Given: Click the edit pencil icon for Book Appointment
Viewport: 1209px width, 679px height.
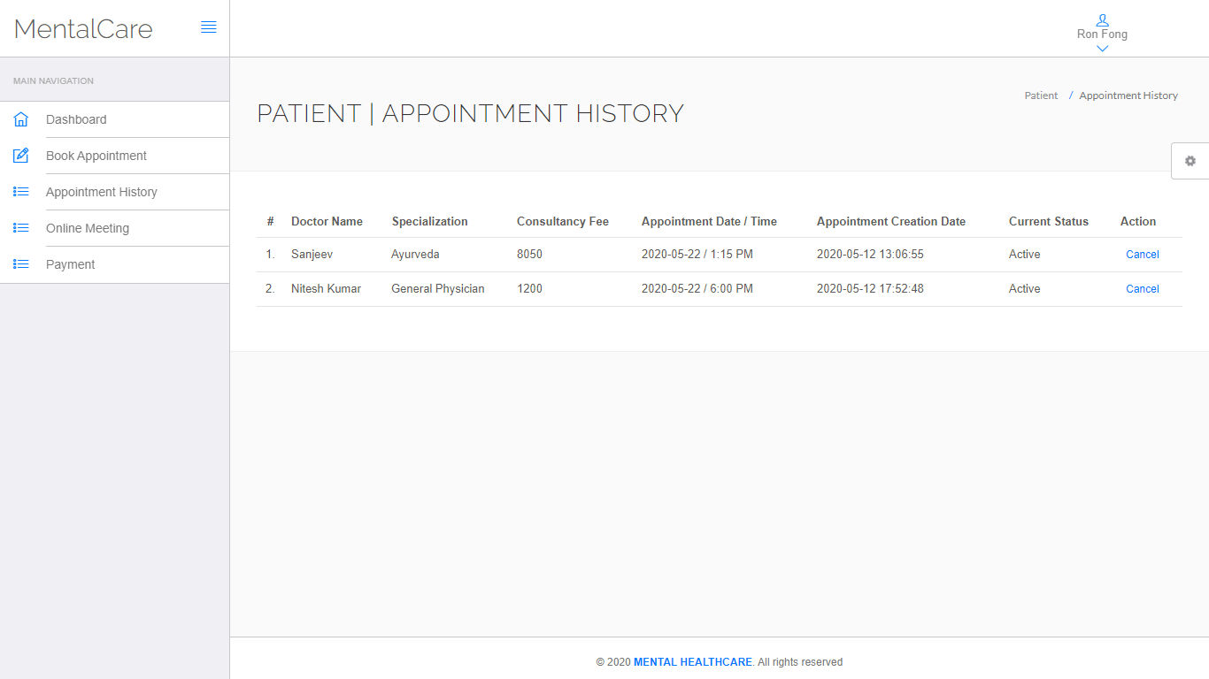Looking at the screenshot, I should [21, 156].
